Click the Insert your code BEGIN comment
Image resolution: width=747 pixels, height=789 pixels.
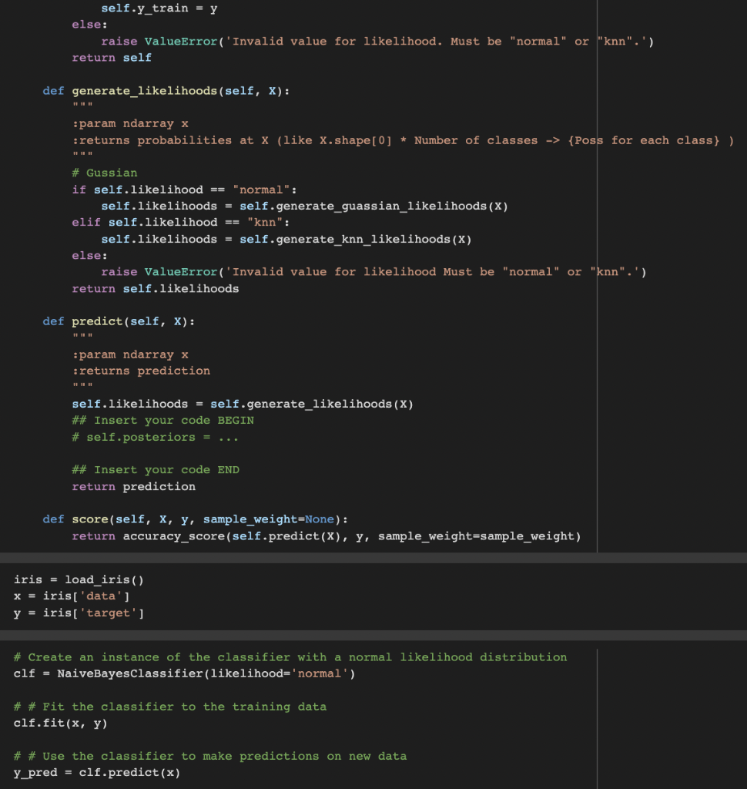tap(162, 420)
